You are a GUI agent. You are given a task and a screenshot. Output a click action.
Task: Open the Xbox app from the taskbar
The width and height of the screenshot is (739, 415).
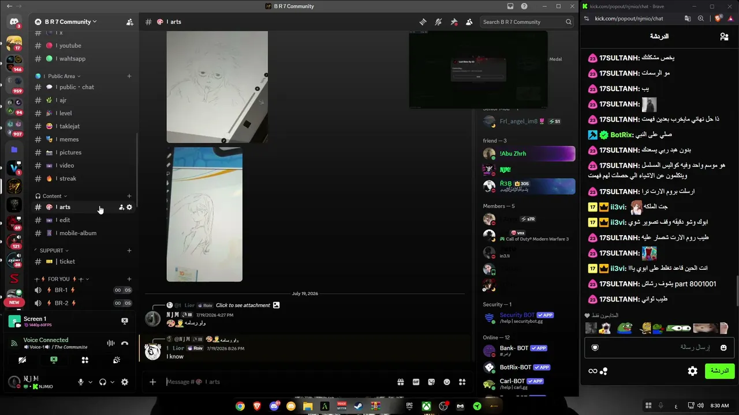(426, 406)
